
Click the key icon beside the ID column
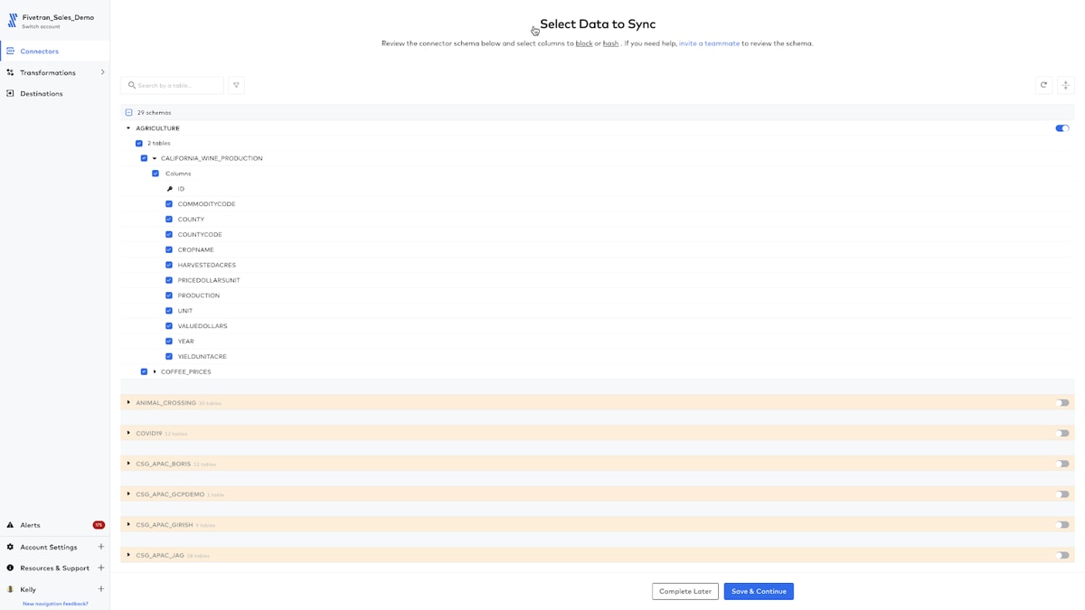[x=169, y=189]
